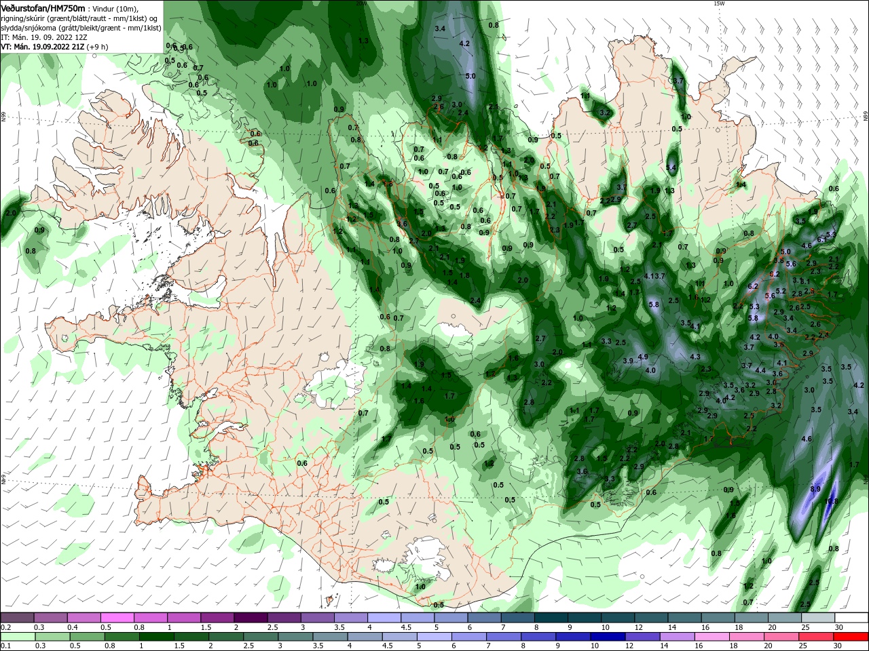Select the lower legend swatch between 0.3 and 0.5

[x=53, y=637]
